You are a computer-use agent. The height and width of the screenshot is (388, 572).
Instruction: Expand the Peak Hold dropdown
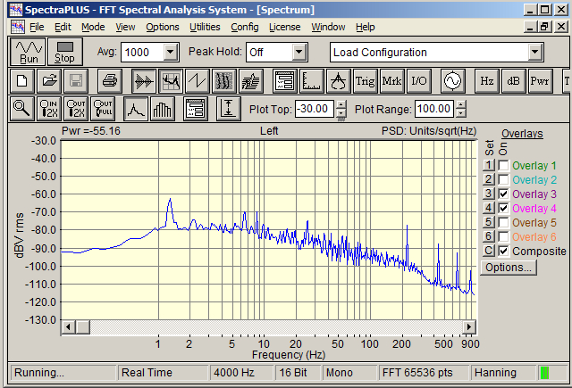(299, 52)
